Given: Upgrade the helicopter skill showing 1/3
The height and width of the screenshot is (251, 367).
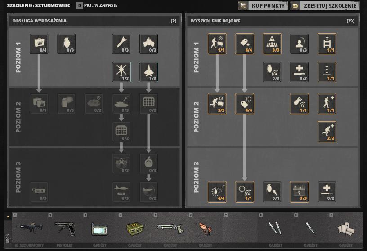Looking at the screenshot, I should [121, 72].
